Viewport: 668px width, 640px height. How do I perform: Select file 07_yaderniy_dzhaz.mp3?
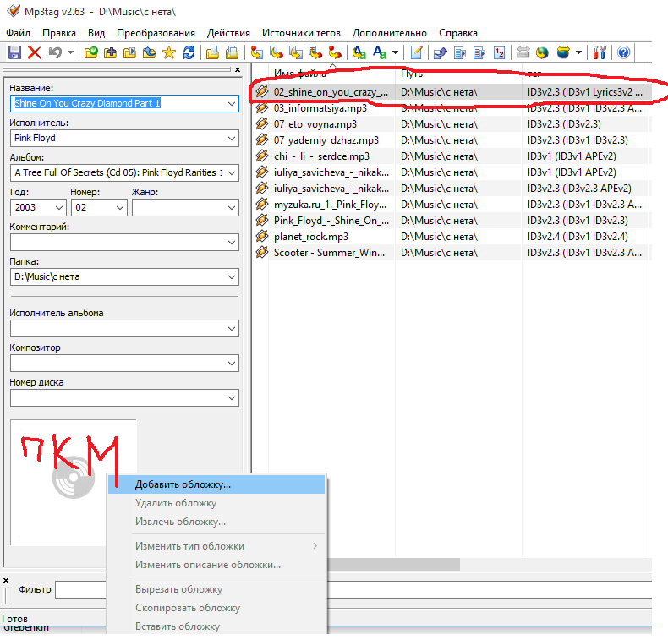[x=326, y=140]
